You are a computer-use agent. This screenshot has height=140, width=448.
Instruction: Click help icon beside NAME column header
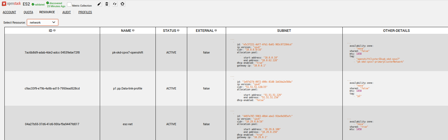(133, 30)
